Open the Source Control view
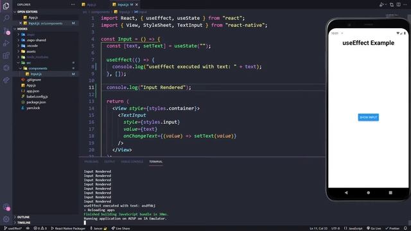Image resolution: width=411 pixels, height=231 pixels. click(x=6, y=31)
